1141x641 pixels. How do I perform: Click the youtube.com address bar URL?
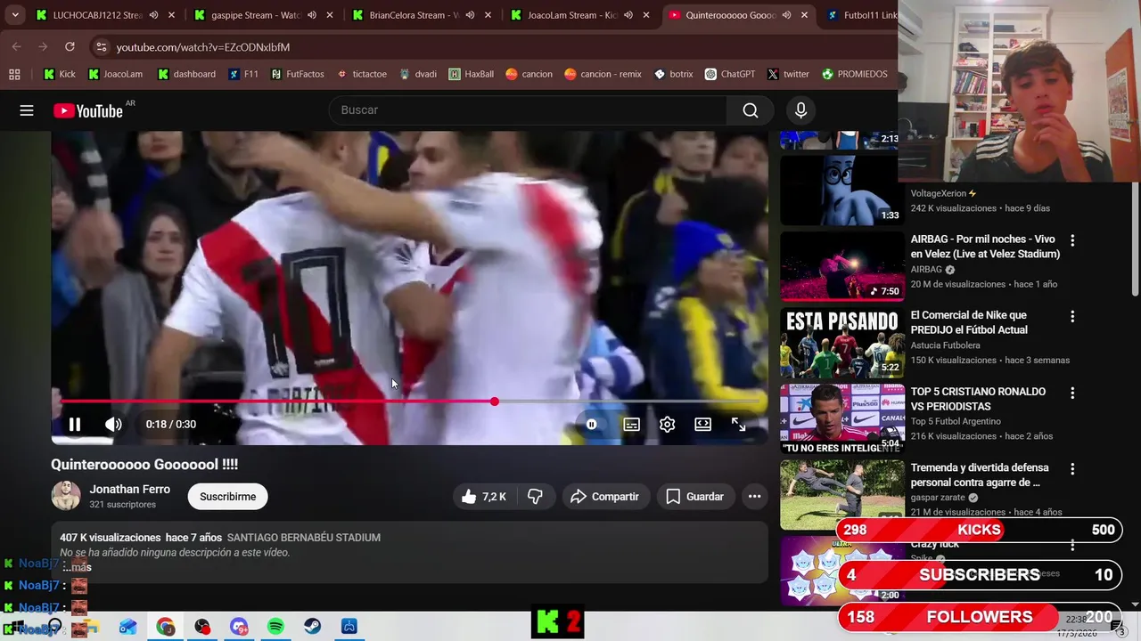(203, 47)
